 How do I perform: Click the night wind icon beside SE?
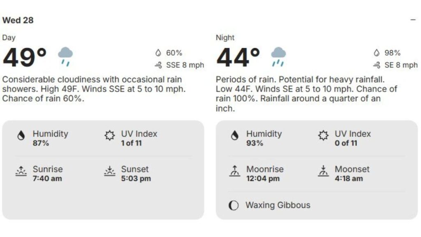pos(376,65)
